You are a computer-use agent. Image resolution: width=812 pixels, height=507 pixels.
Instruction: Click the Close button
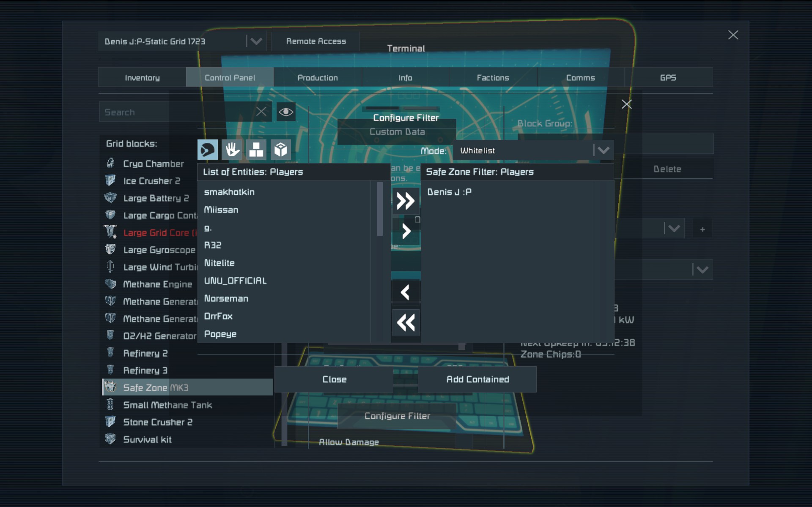coord(334,379)
